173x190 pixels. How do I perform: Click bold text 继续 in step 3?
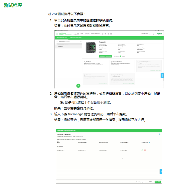[122, 114]
